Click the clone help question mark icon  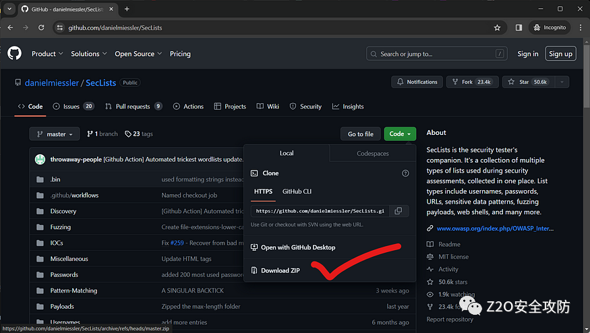click(405, 173)
